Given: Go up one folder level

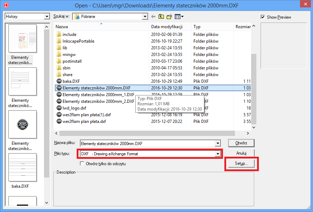Looking at the screenshot, I should 161,17.
